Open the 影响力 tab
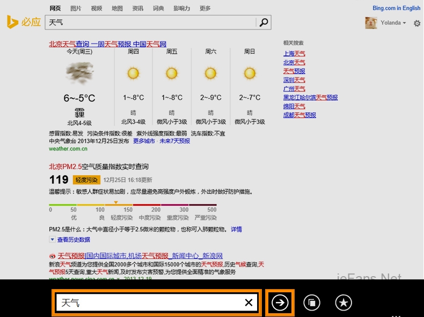Screen dimensions: 424x317 [182, 9]
